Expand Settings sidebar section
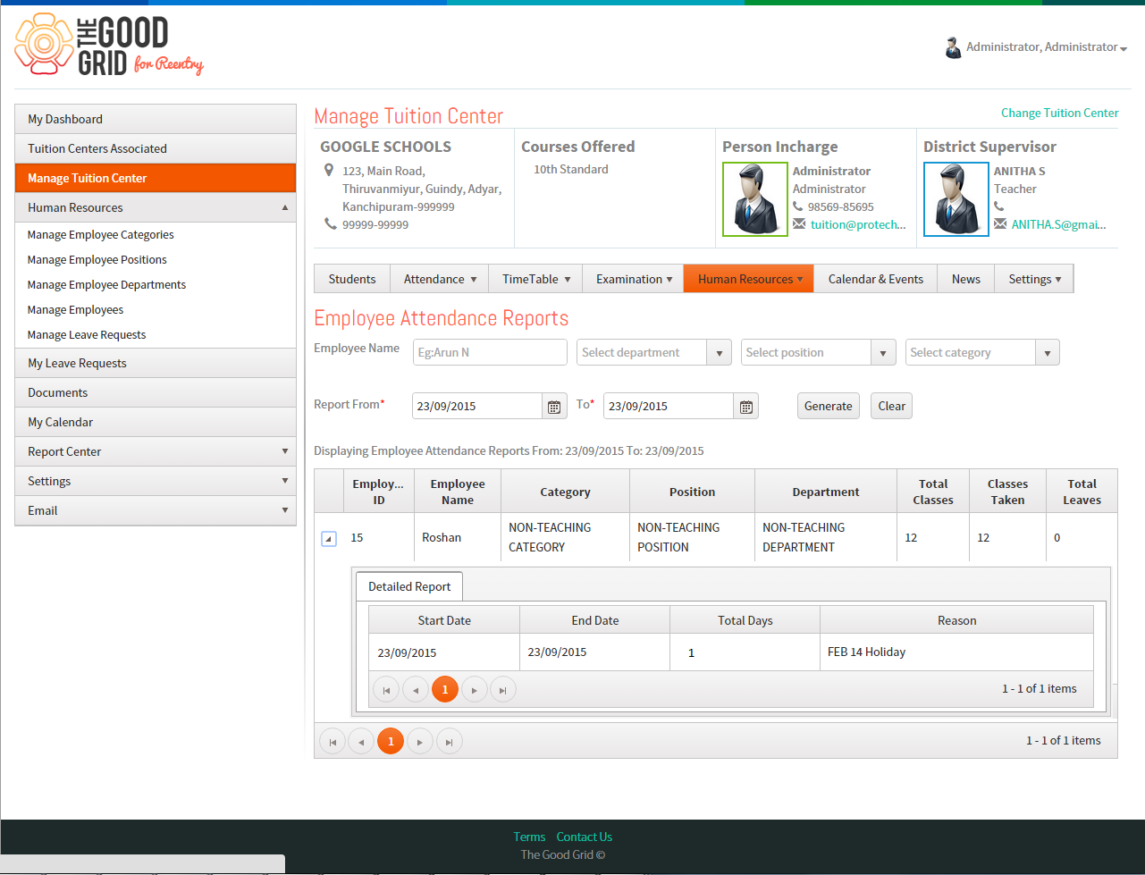 click(285, 481)
